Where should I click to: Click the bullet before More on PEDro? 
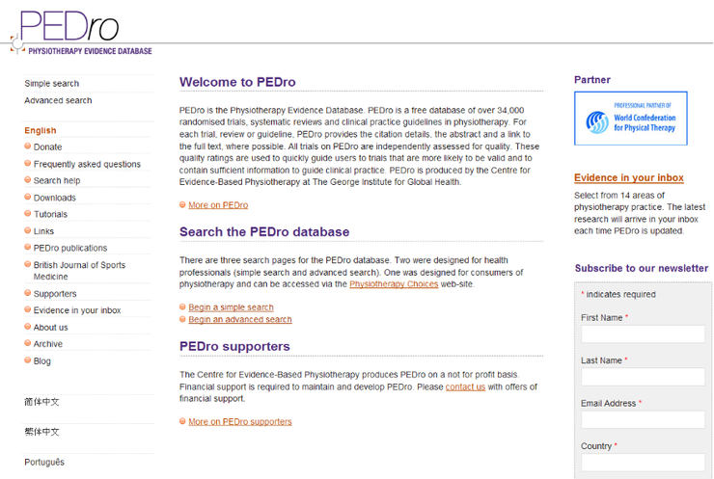pyautogui.click(x=182, y=205)
